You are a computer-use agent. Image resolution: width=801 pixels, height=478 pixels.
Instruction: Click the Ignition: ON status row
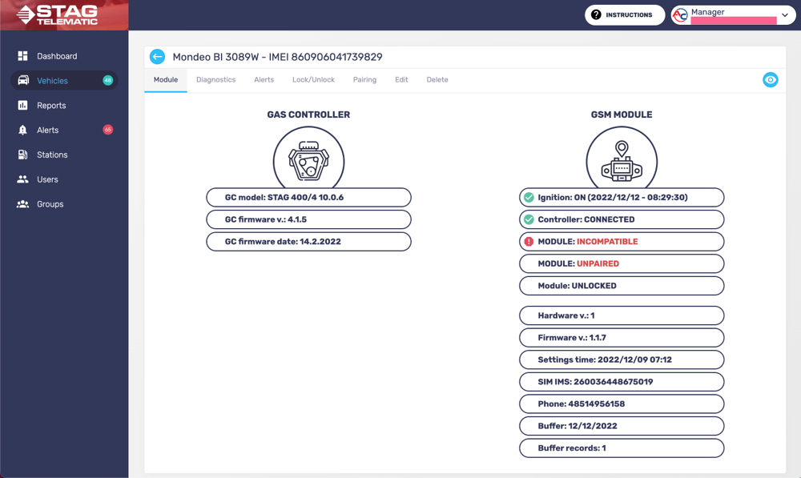[622, 197]
